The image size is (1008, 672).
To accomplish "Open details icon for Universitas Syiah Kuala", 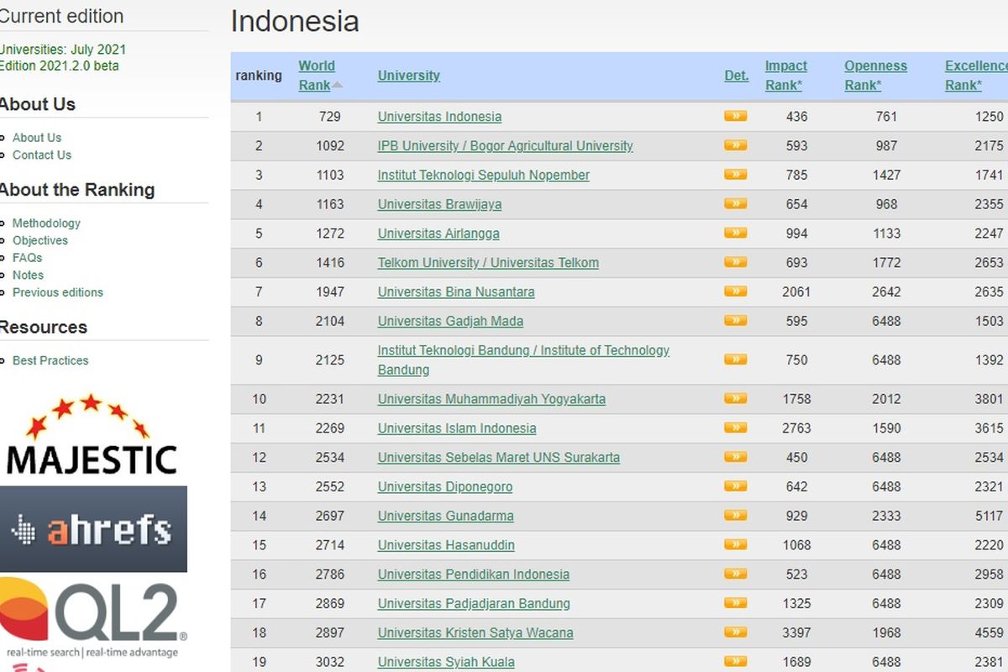I will click(735, 661).
